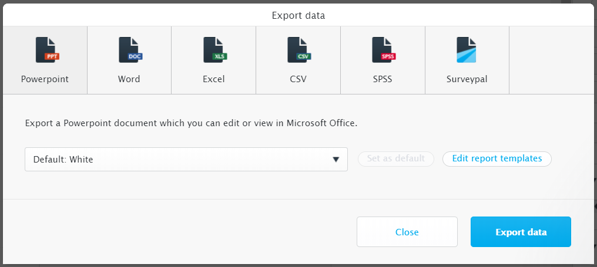The height and width of the screenshot is (267, 597).
Task: Select the Powerpoint PPT file icon
Action: point(47,50)
